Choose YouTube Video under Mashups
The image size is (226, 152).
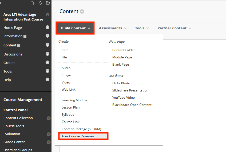[123, 98]
